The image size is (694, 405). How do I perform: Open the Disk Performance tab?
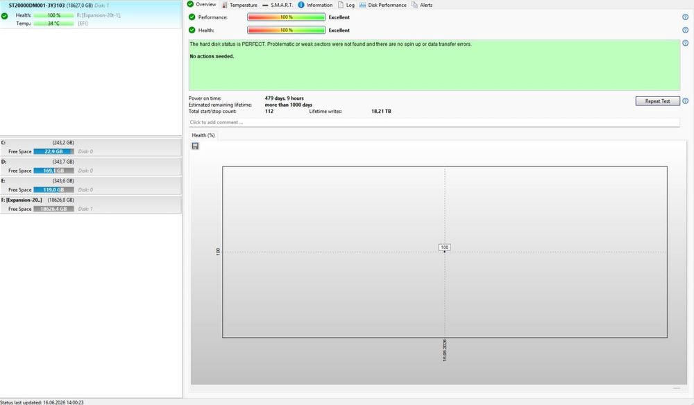[383, 5]
